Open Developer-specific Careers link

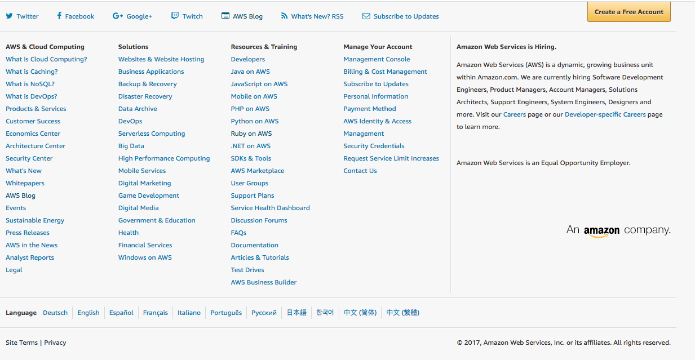605,114
